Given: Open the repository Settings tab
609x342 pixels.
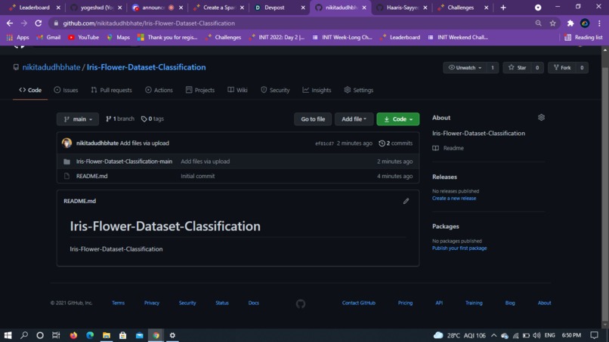Looking at the screenshot, I should 358,90.
